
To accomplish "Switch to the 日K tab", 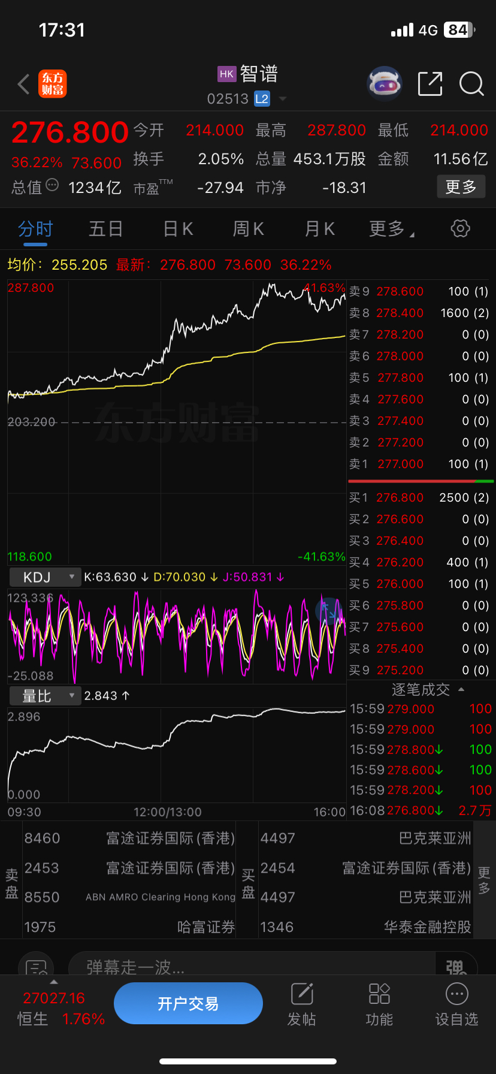I will [x=178, y=229].
